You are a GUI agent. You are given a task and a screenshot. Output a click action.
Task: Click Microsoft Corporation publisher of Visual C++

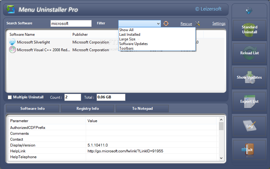[x=91, y=50]
